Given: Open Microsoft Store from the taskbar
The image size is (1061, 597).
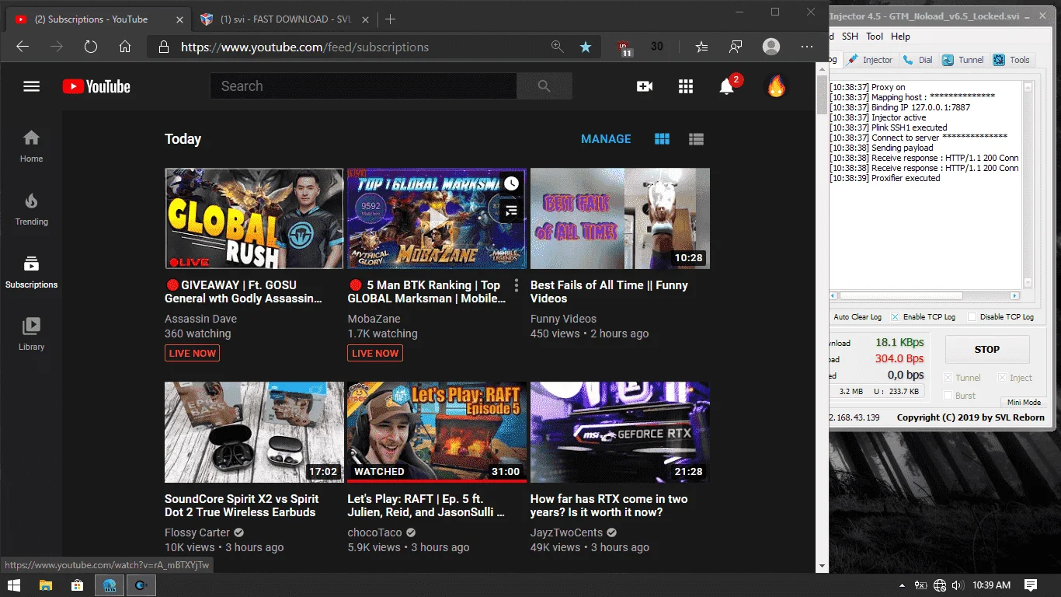Looking at the screenshot, I should [78, 585].
